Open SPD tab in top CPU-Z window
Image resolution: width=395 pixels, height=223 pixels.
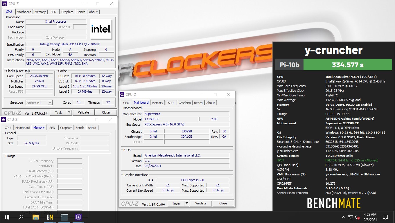[53, 12]
